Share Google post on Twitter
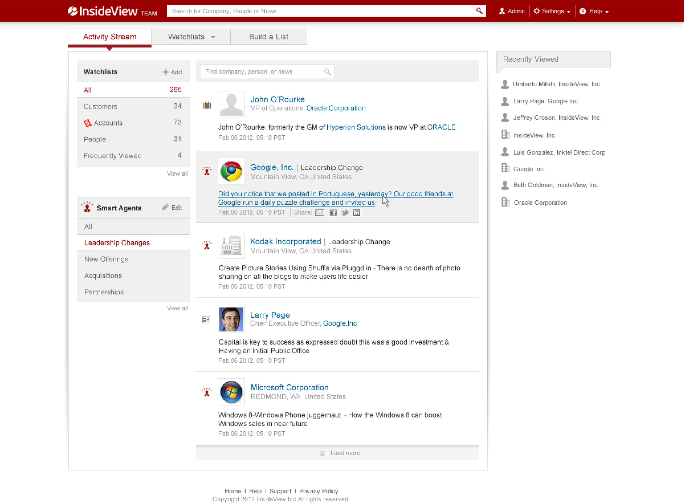 [345, 212]
